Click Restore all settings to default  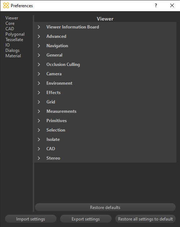click(x=145, y=219)
